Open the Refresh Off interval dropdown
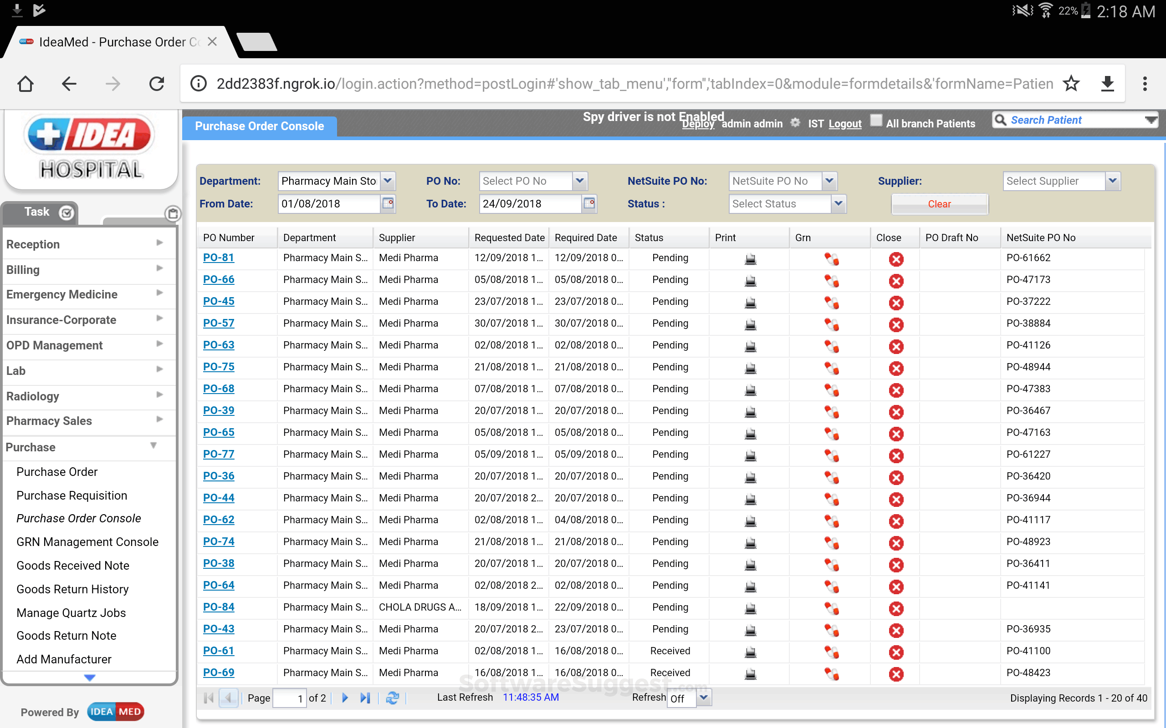 pos(704,698)
